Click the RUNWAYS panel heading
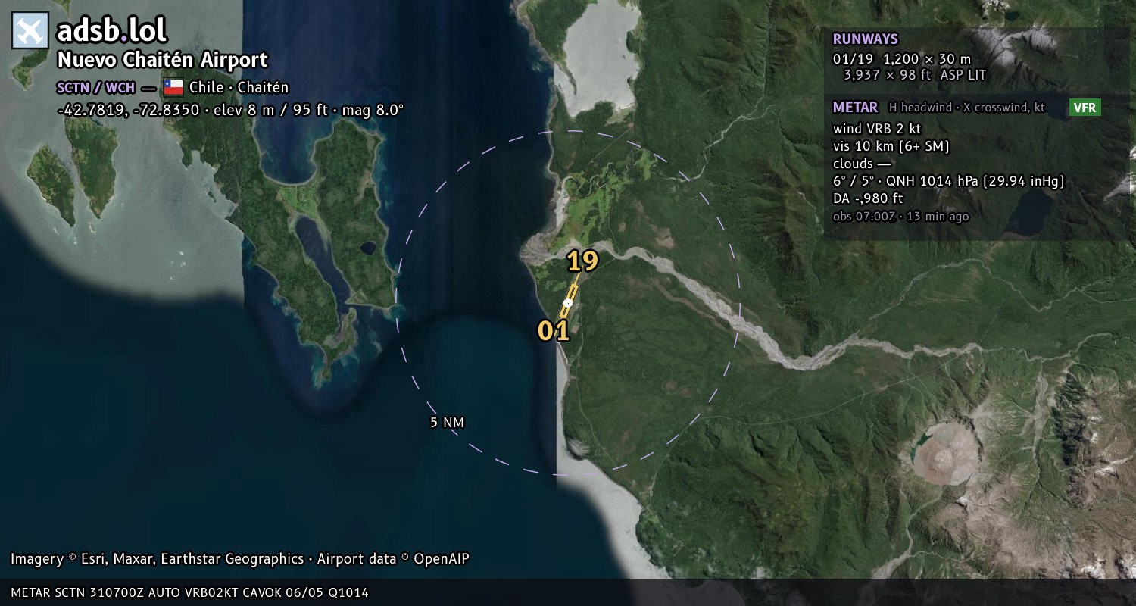 coord(865,39)
